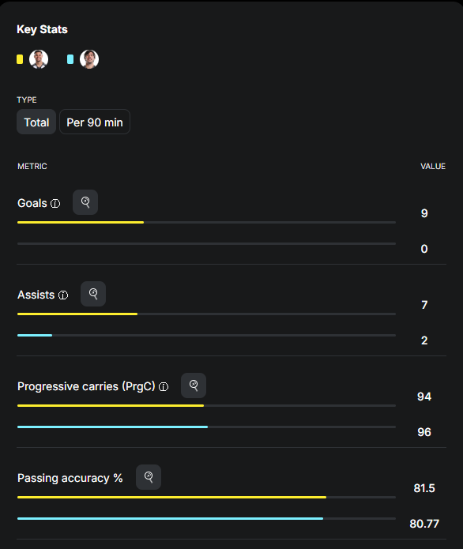The image size is (463, 549).
Task: Show info for Progressive carries (PrgC)
Action: tap(164, 387)
